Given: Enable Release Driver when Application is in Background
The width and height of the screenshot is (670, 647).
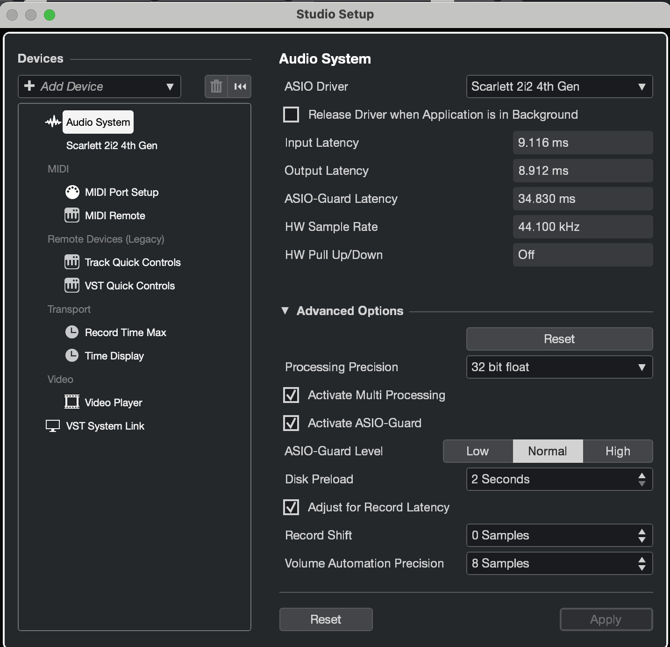Looking at the screenshot, I should pyautogui.click(x=291, y=115).
